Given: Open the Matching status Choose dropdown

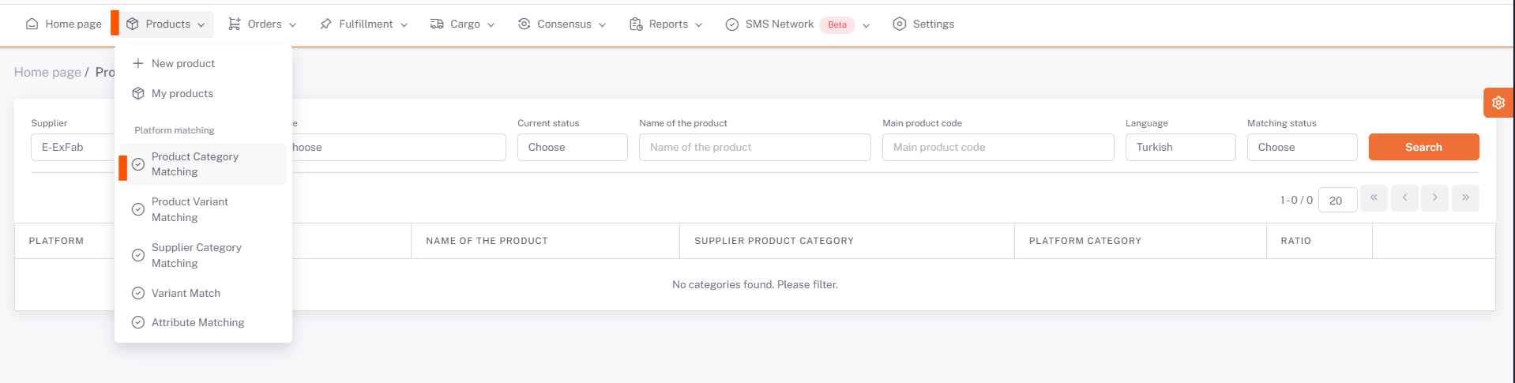Looking at the screenshot, I should pyautogui.click(x=1303, y=147).
